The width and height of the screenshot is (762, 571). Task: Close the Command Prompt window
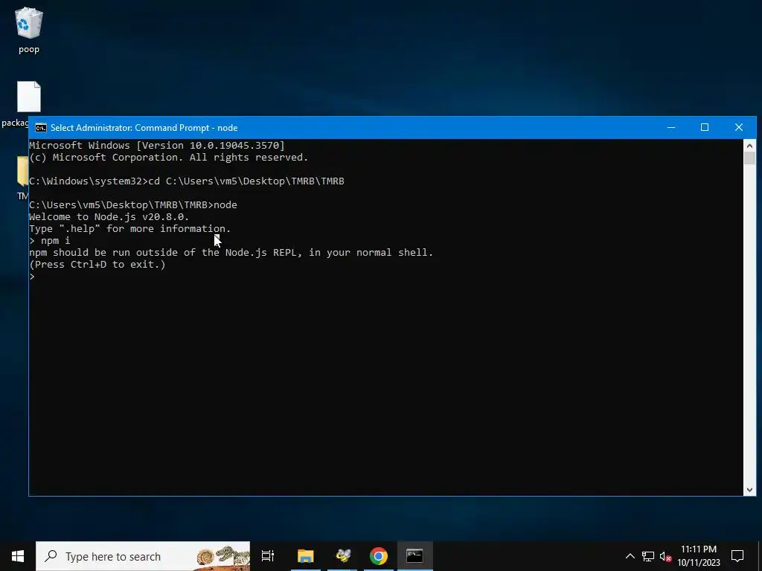tap(739, 128)
